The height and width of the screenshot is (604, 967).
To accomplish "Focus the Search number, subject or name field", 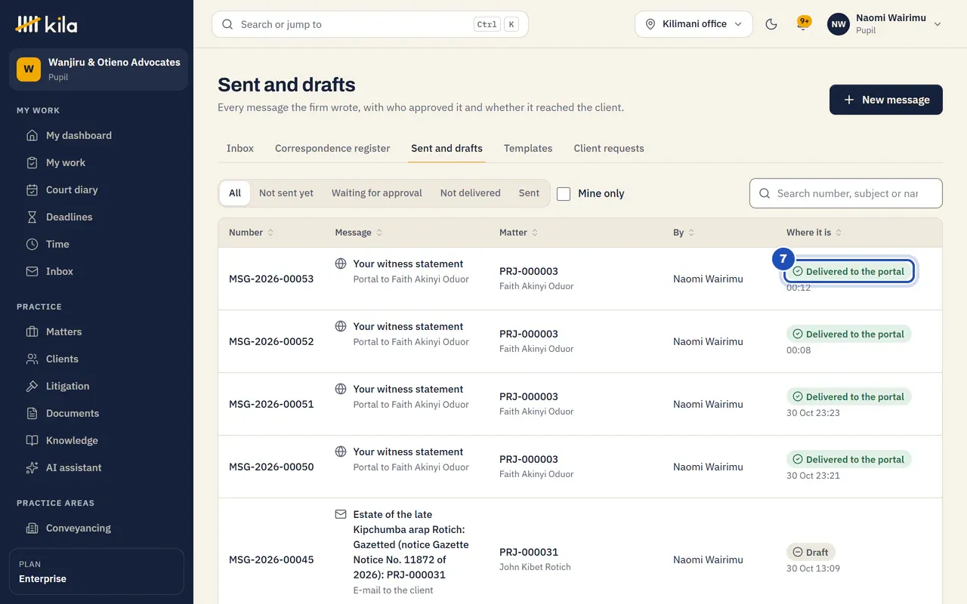I will pyautogui.click(x=846, y=193).
